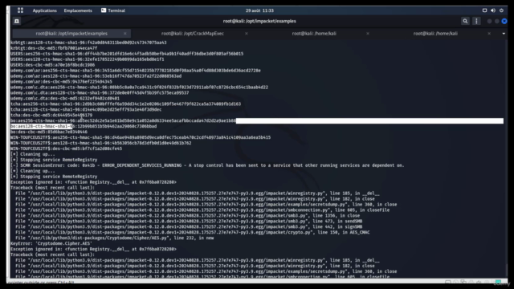Click the highlighted bo:aes128-cts-hmac-sha1-96 line

click(x=84, y=126)
